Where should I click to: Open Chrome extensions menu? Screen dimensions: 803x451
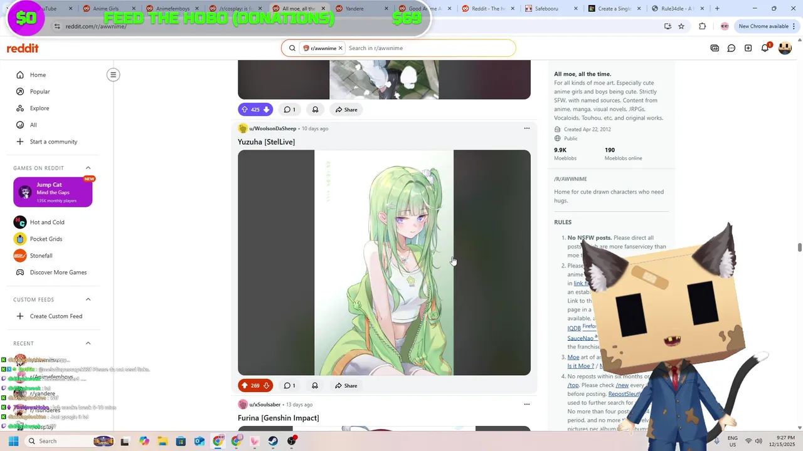click(x=702, y=26)
